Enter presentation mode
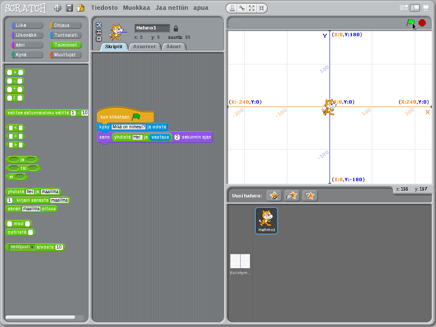 pos(426,8)
